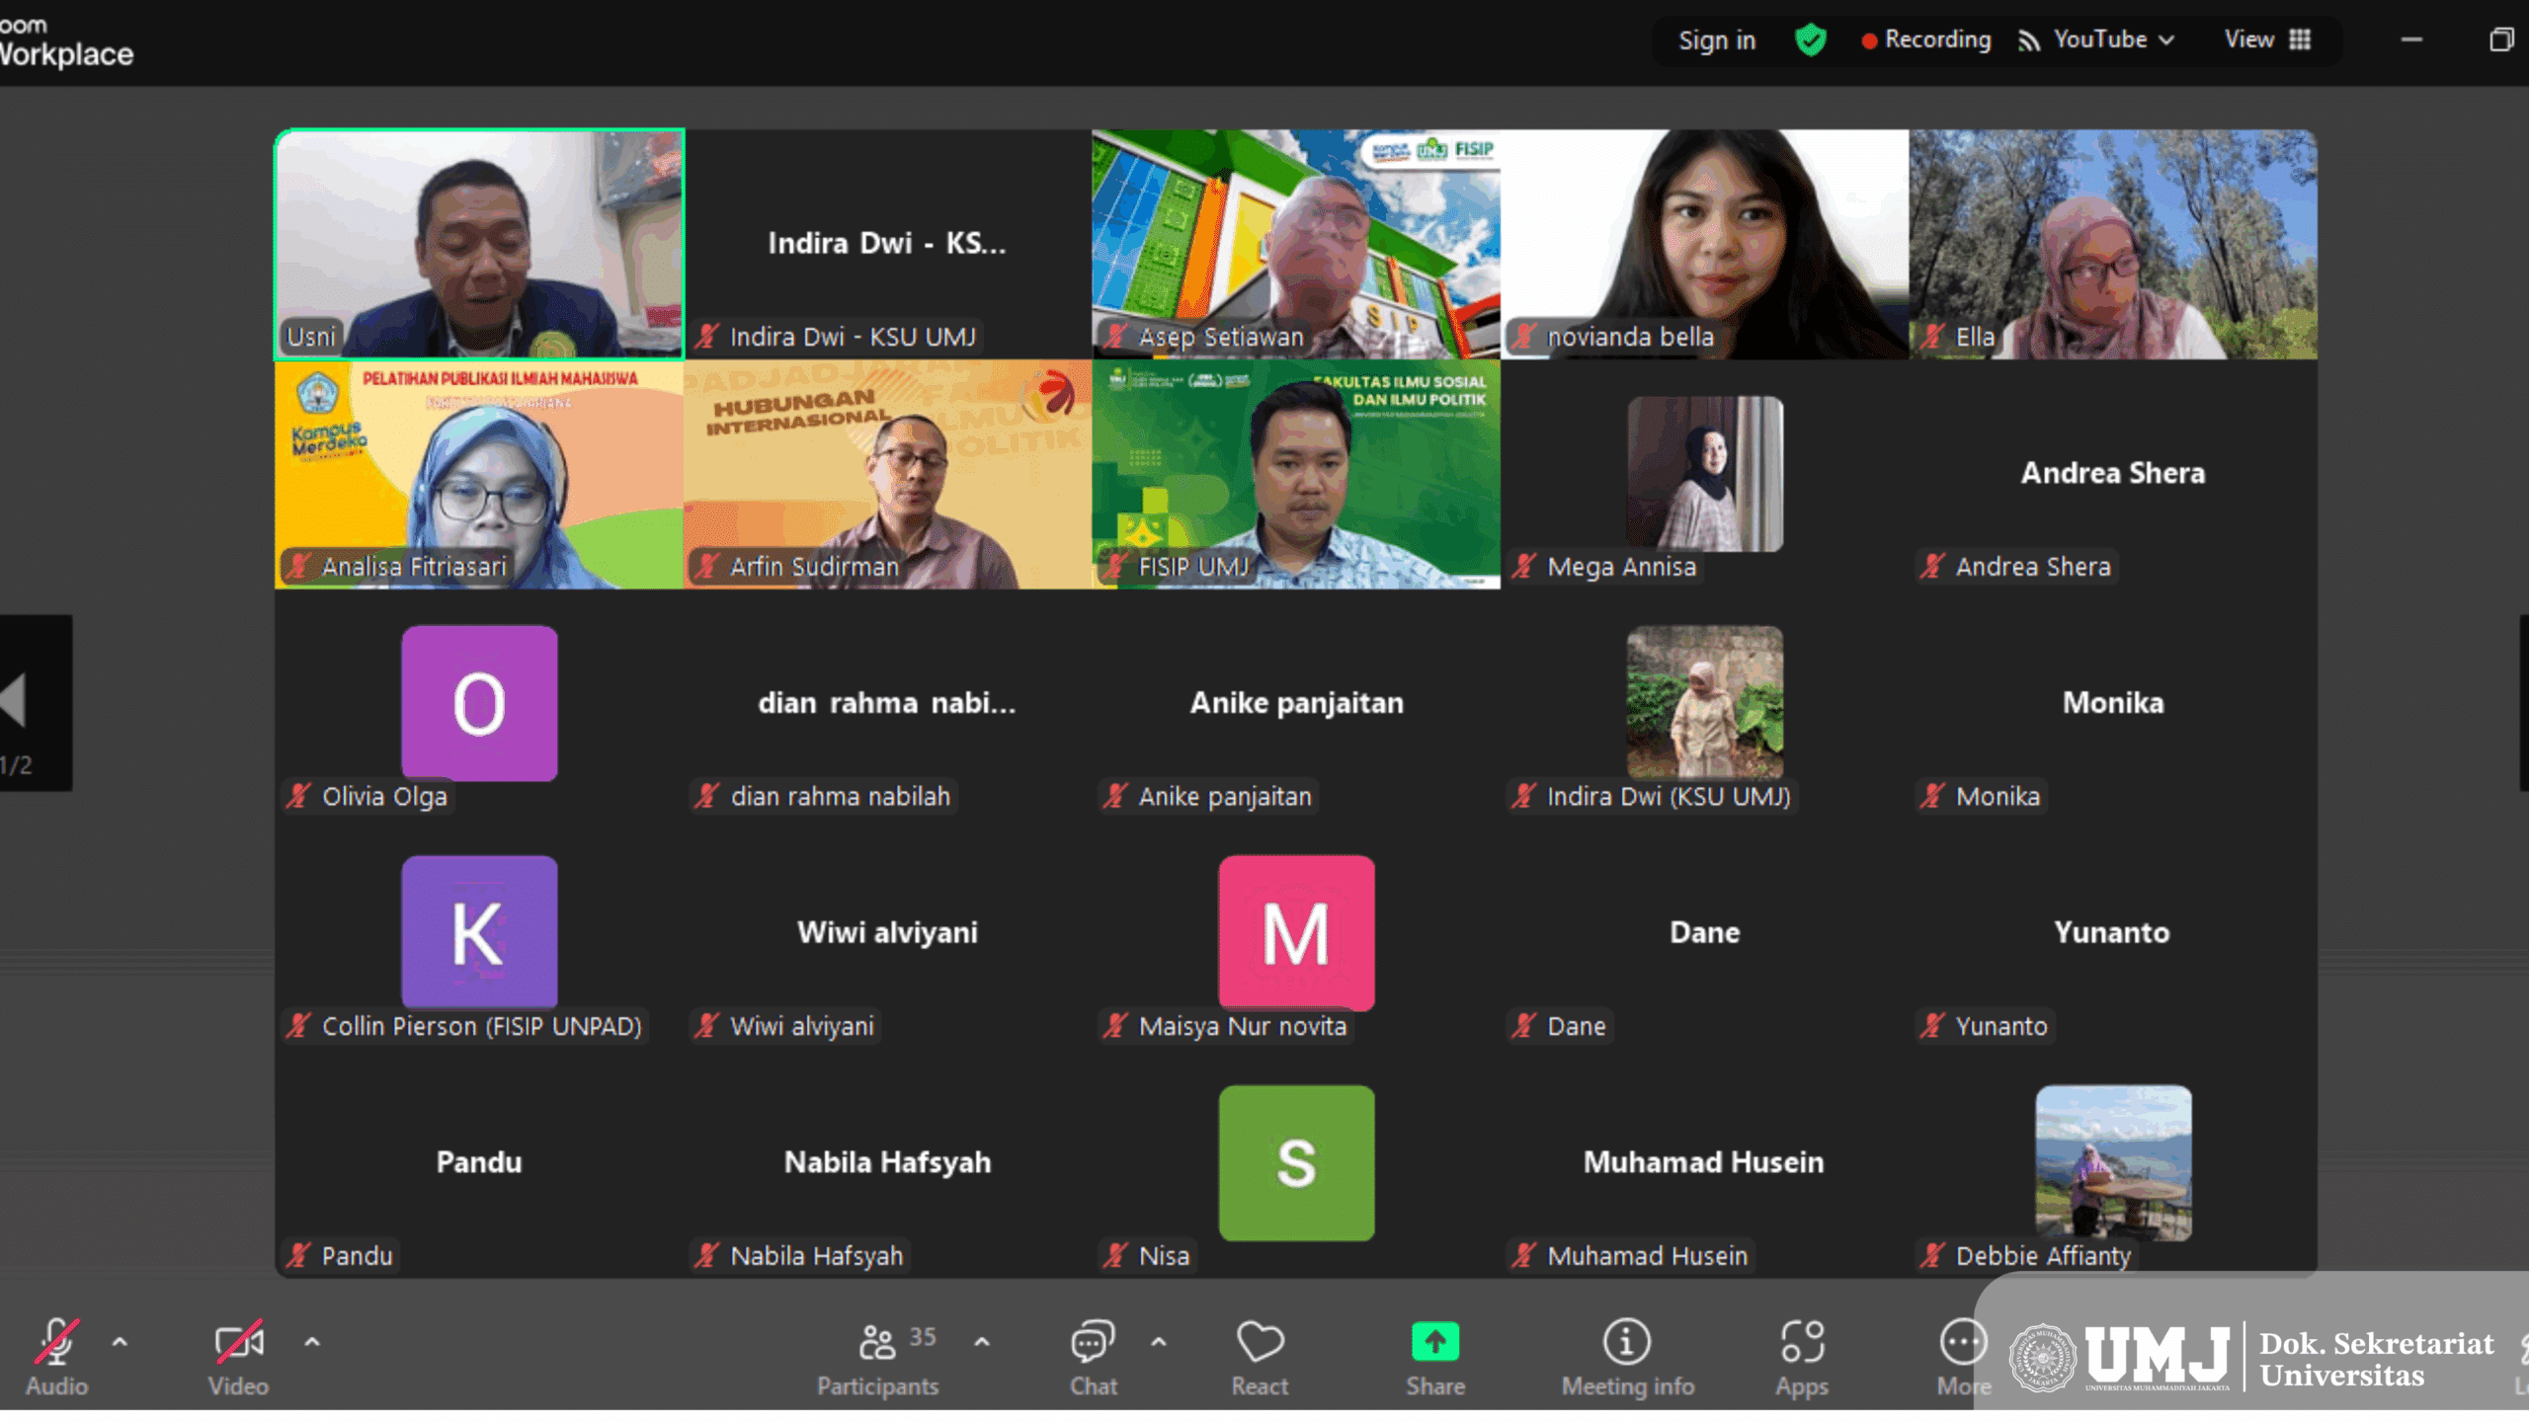Click the green Share screen icon
The width and height of the screenshot is (2529, 1422).
1435,1342
